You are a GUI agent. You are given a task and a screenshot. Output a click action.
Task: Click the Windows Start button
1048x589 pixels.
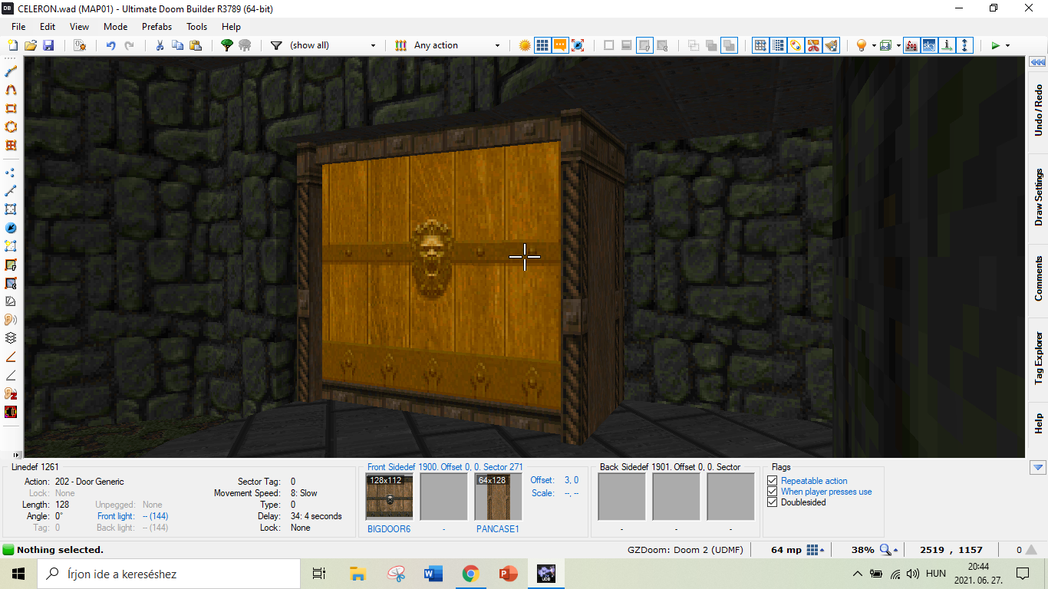(x=18, y=573)
